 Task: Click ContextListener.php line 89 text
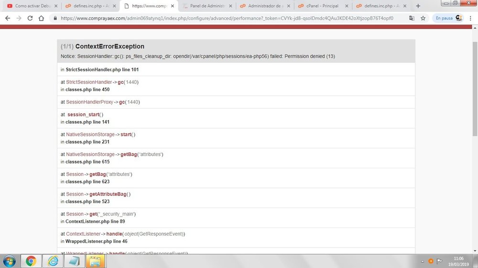(x=95, y=221)
